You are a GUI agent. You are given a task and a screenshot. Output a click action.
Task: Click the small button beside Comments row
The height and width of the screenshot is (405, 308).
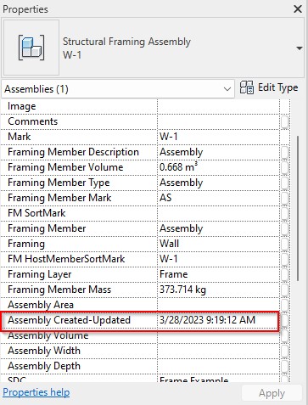coord(285,122)
